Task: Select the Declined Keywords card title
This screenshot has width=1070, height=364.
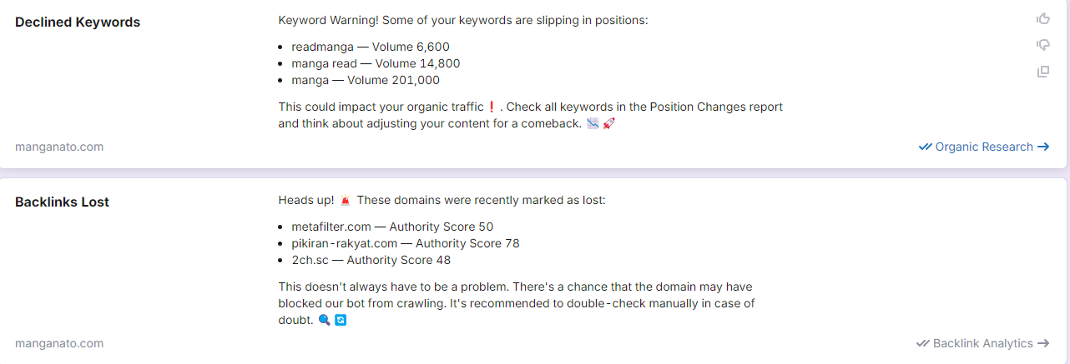Action: [x=78, y=22]
